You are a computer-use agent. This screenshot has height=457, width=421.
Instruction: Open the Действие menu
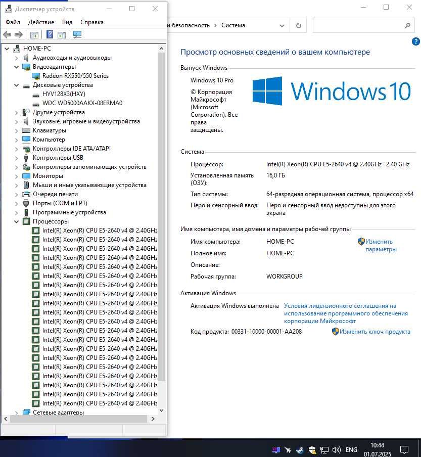pyautogui.click(x=41, y=22)
